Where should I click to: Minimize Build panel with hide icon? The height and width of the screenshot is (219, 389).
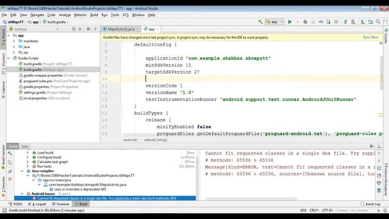click(x=379, y=146)
